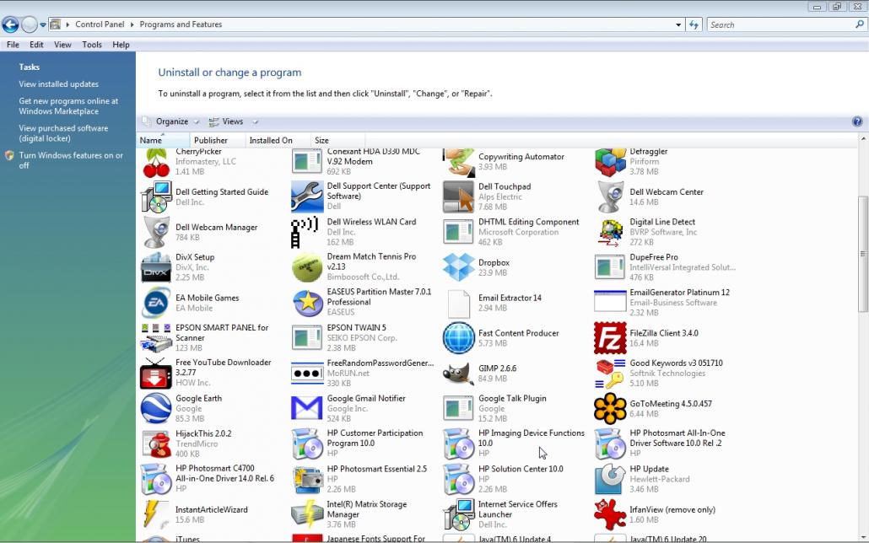Open View purchased software digital locker
This screenshot has height=543, width=869.
[64, 133]
